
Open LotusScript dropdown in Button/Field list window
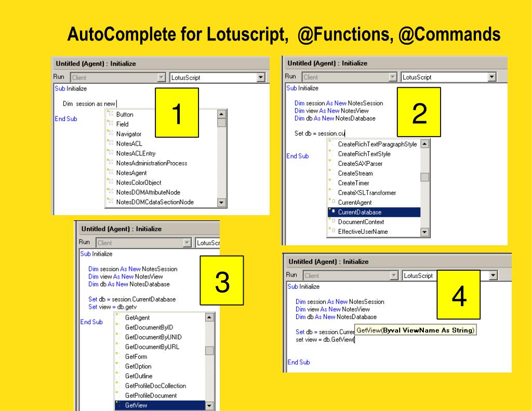[x=261, y=77]
